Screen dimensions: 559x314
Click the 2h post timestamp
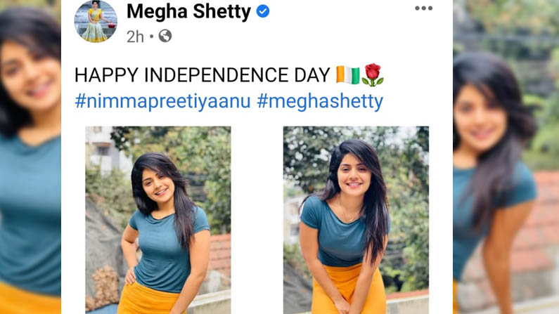pos(135,37)
